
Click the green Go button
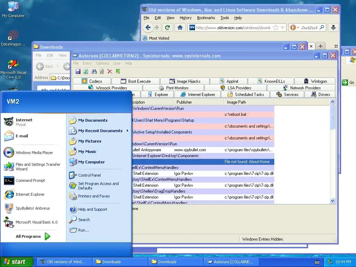click(x=348, y=82)
